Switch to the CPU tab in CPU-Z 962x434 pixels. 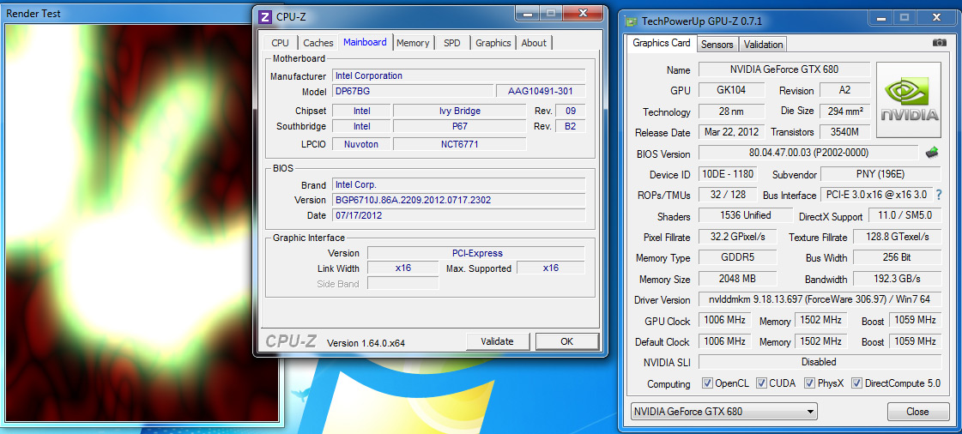tap(281, 43)
